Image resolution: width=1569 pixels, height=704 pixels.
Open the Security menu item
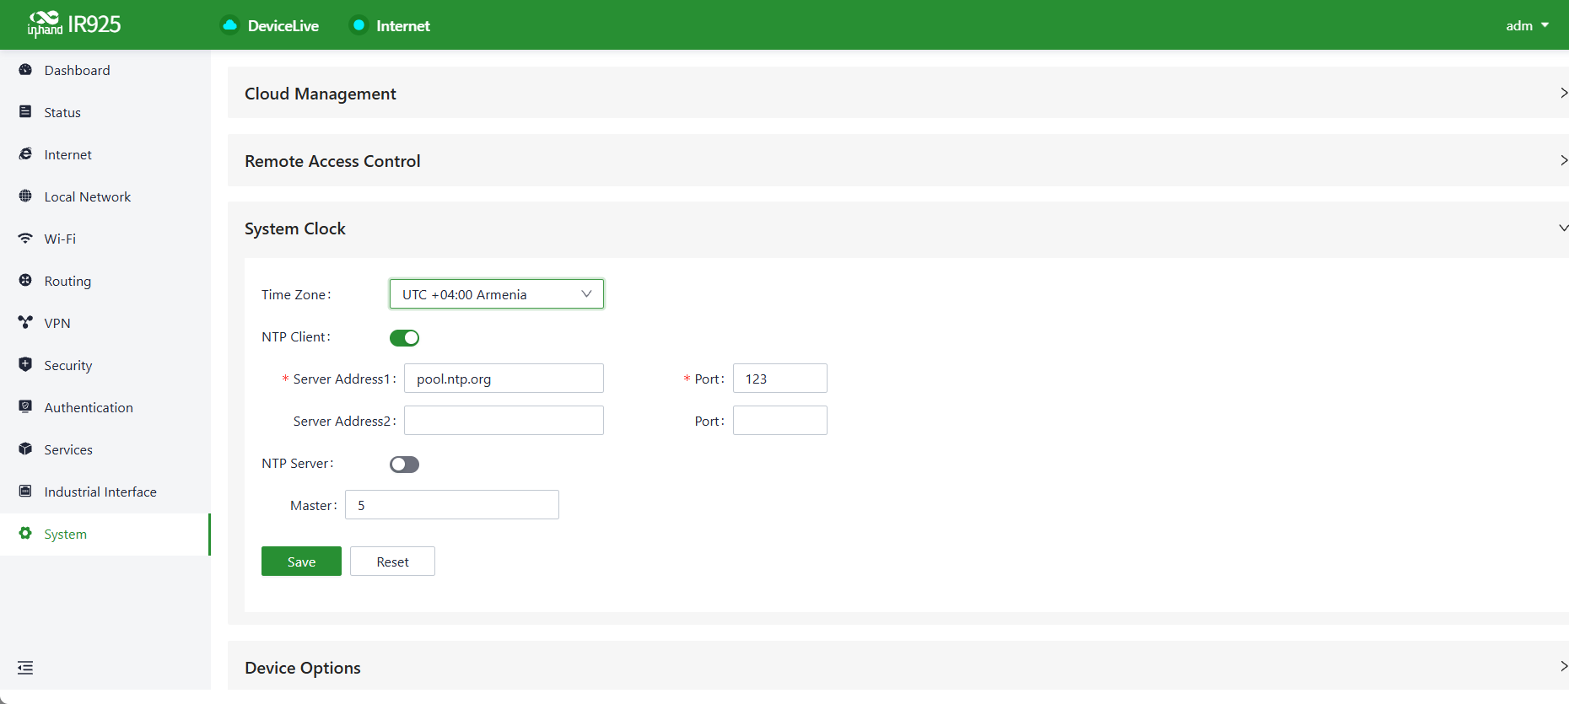(x=105, y=365)
